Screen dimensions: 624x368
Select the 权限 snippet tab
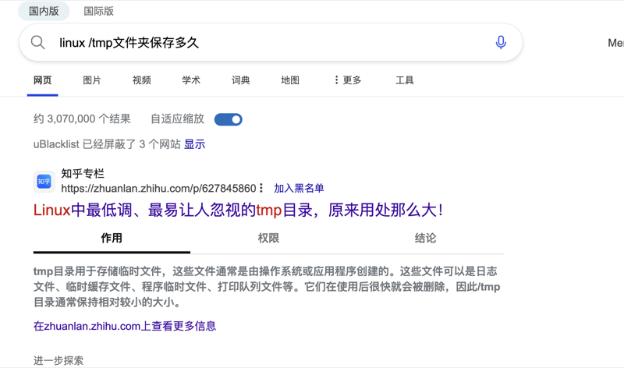coord(268,239)
